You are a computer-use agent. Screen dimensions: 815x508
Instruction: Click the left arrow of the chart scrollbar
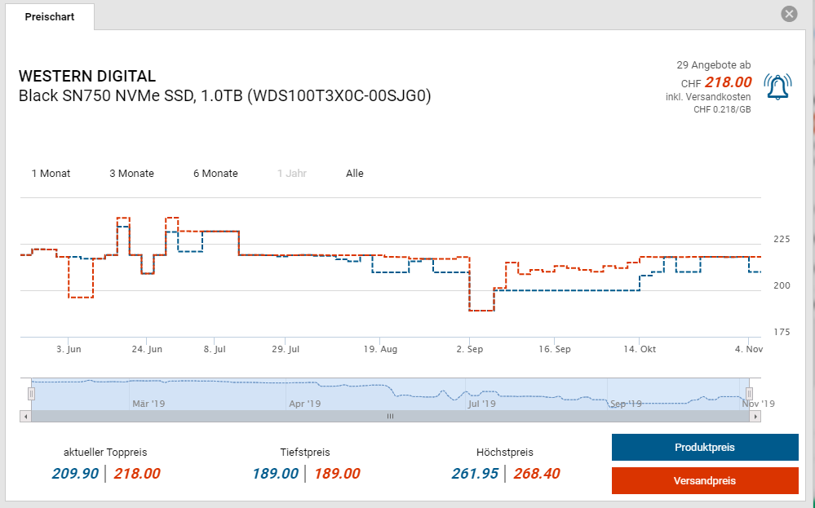coord(25,416)
